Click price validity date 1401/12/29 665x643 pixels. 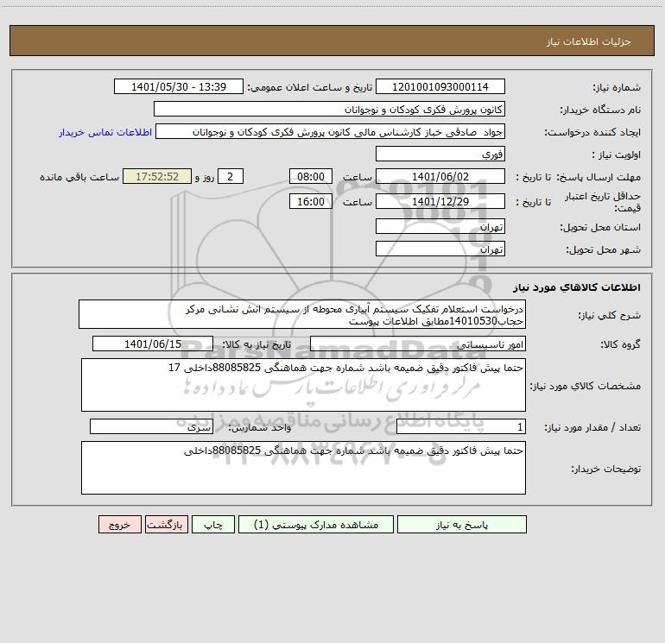440,201
